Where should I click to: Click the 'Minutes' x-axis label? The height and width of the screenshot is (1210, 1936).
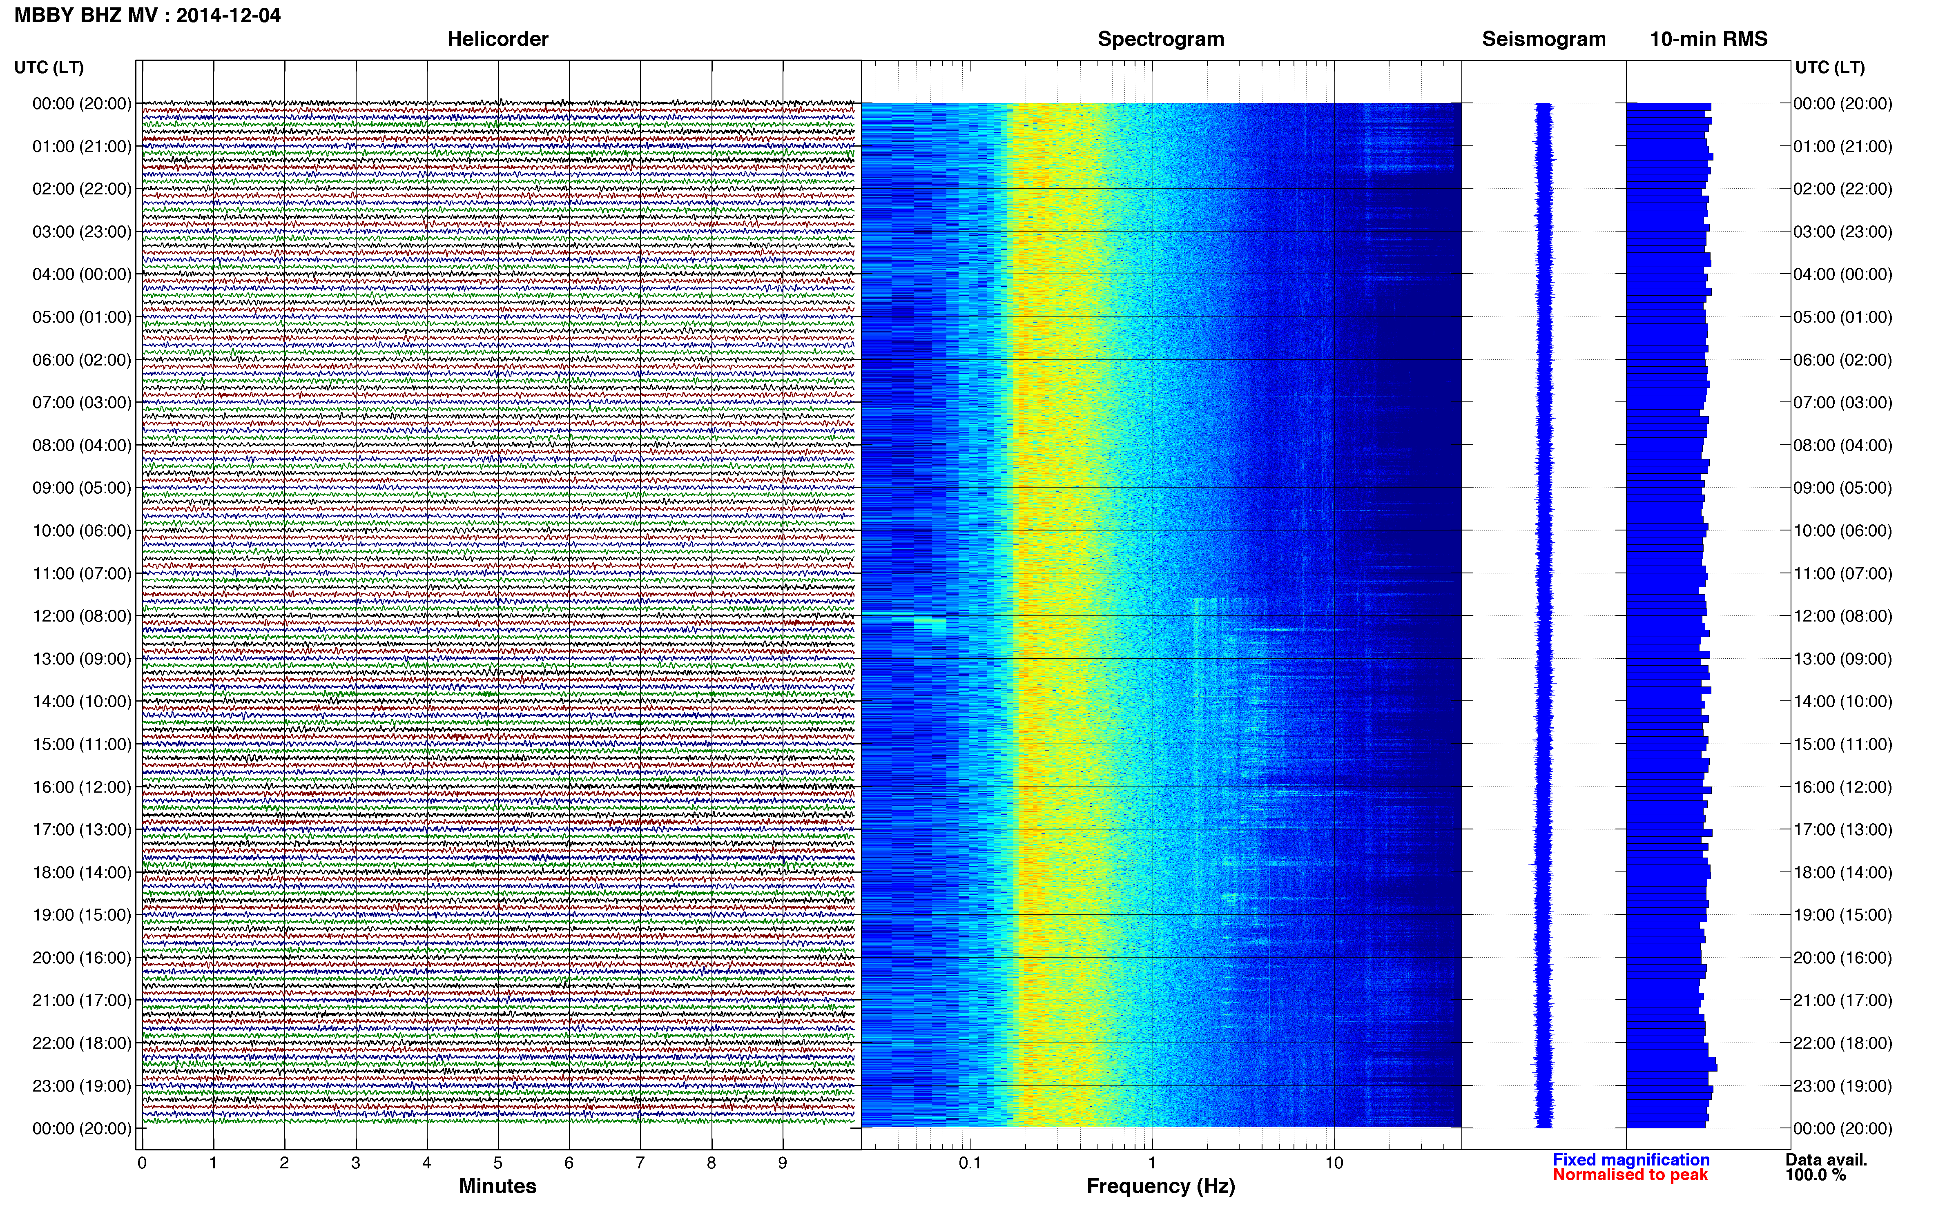498,1186
